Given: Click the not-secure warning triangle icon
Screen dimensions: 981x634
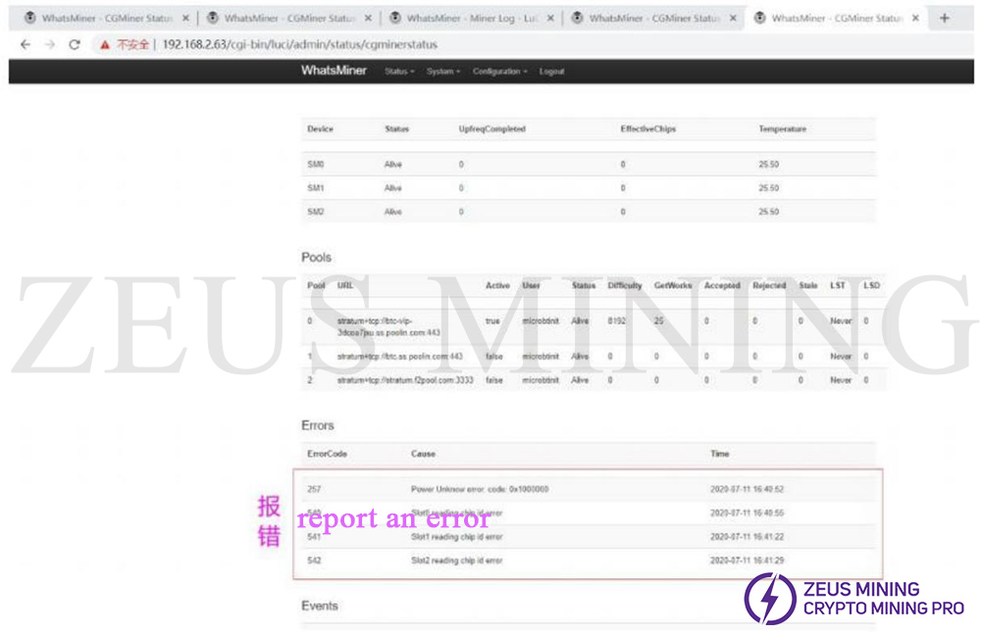Looking at the screenshot, I should (x=103, y=44).
